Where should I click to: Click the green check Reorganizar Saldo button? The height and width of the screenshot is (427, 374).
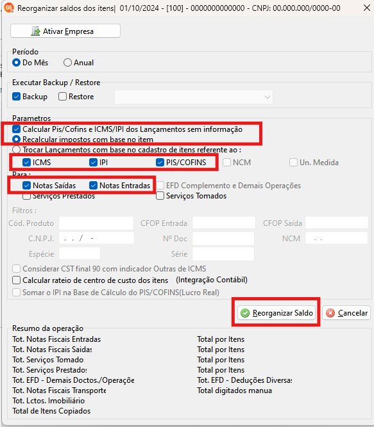pos(276,312)
